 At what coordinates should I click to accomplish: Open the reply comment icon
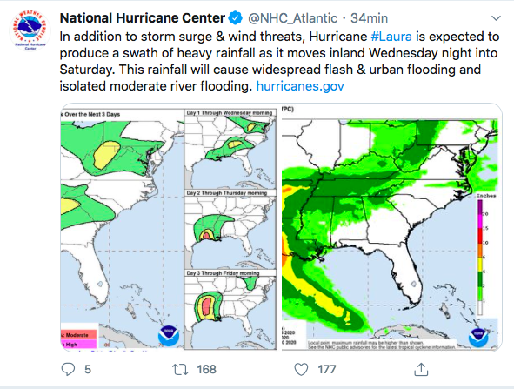68,369
